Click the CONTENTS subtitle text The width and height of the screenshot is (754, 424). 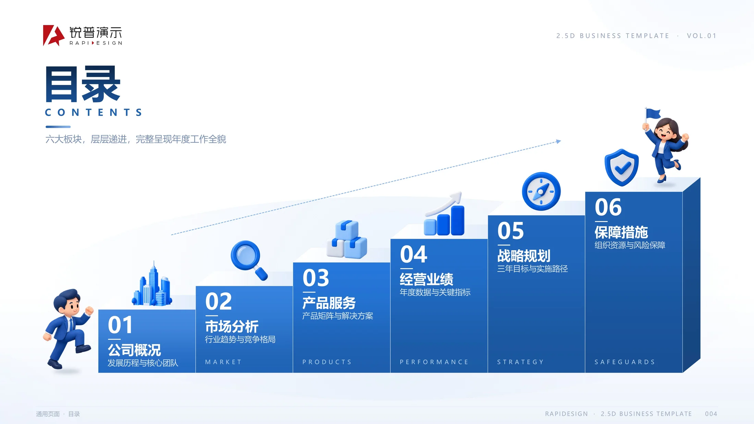(94, 112)
